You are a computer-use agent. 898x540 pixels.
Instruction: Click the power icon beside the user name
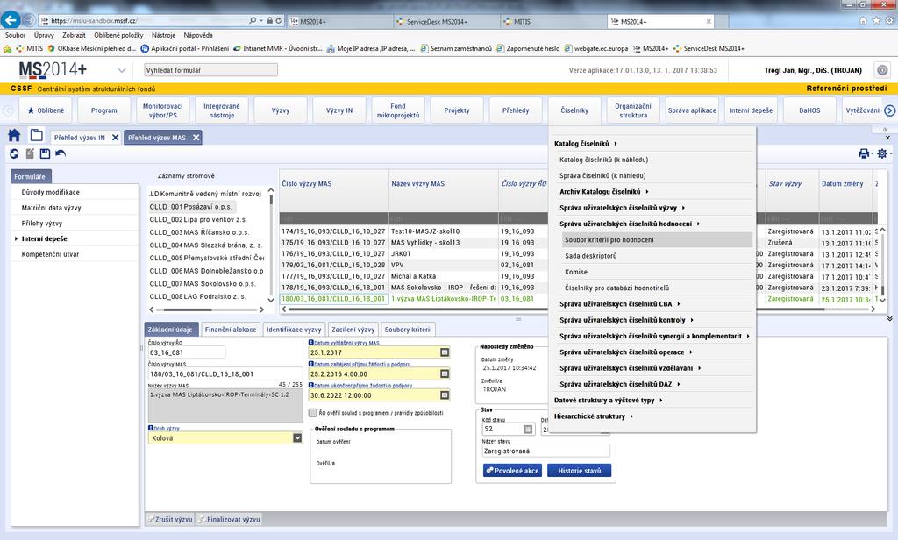pos(882,70)
